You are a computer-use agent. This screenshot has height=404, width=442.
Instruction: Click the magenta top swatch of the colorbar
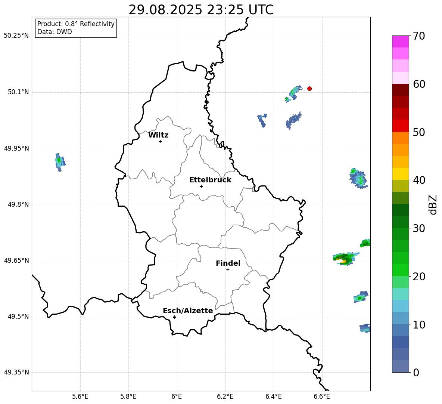400,41
